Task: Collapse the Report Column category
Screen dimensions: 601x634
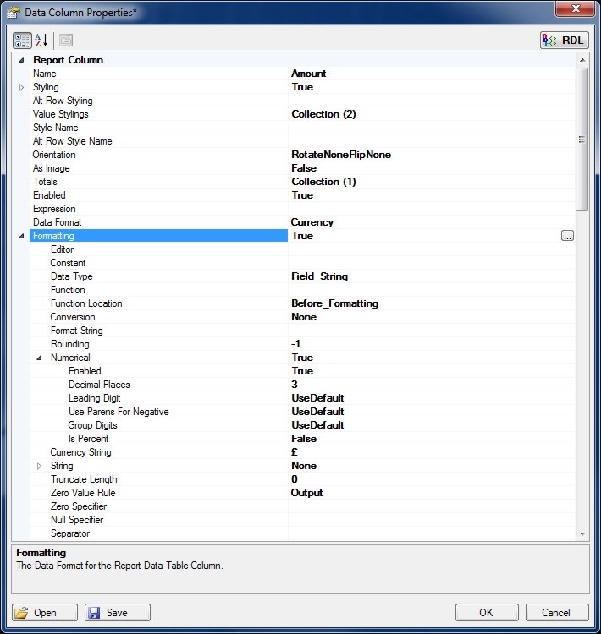Action: click(21, 61)
